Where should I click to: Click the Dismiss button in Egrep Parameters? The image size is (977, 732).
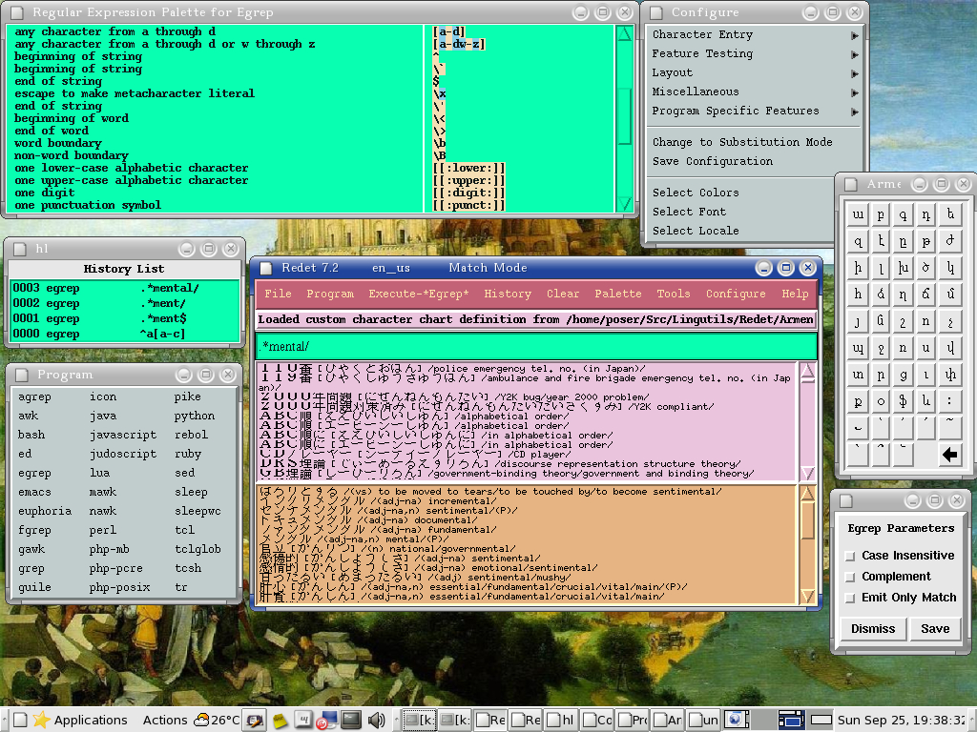coord(873,629)
